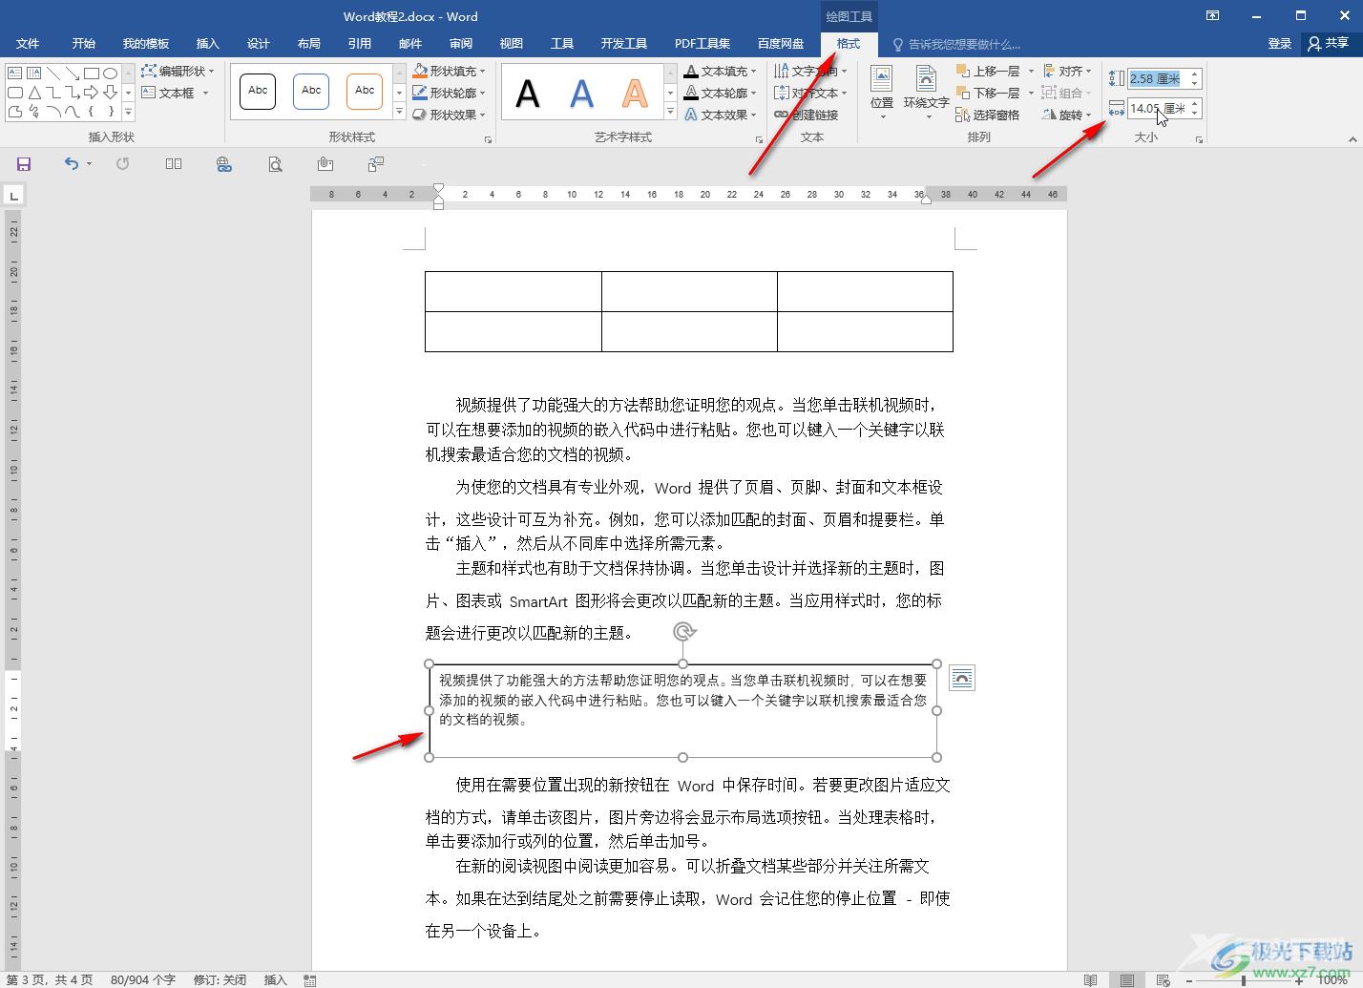Undo the last action
Viewport: 1363px width, 988px height.
[x=71, y=164]
